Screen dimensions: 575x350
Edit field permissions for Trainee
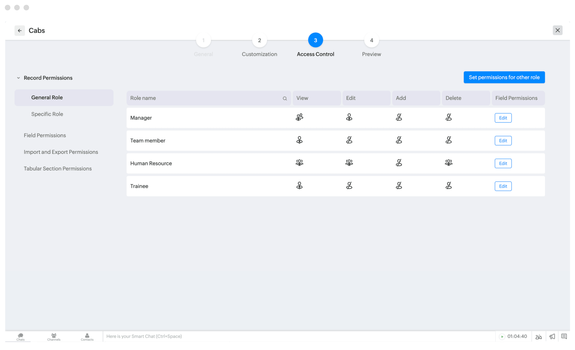click(503, 186)
